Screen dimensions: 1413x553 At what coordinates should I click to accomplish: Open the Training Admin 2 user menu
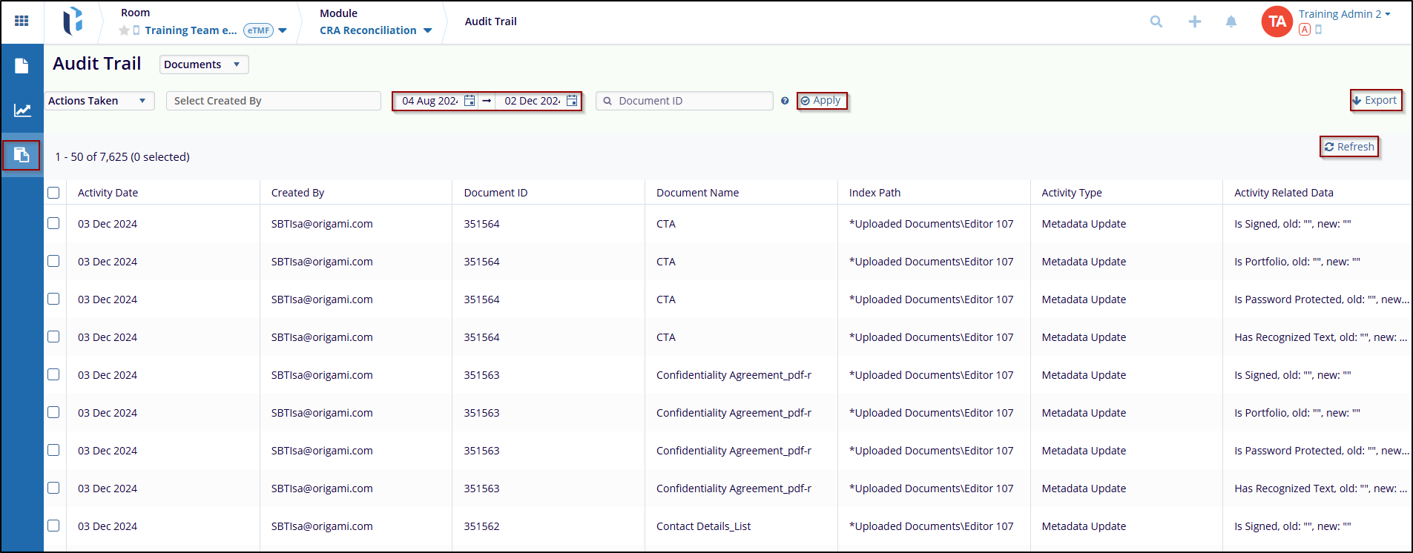[x=1343, y=14]
